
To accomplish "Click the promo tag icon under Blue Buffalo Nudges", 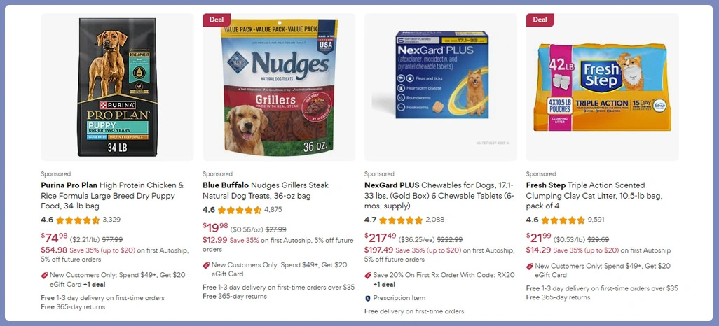I will click(x=206, y=265).
